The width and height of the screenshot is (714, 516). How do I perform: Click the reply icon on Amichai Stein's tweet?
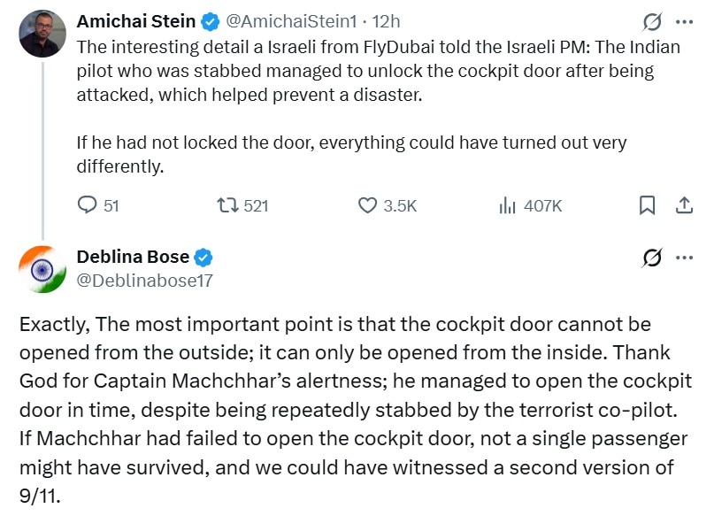[x=87, y=205]
